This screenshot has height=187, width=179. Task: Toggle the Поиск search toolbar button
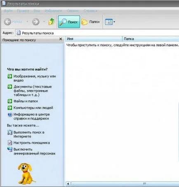pos(69,22)
